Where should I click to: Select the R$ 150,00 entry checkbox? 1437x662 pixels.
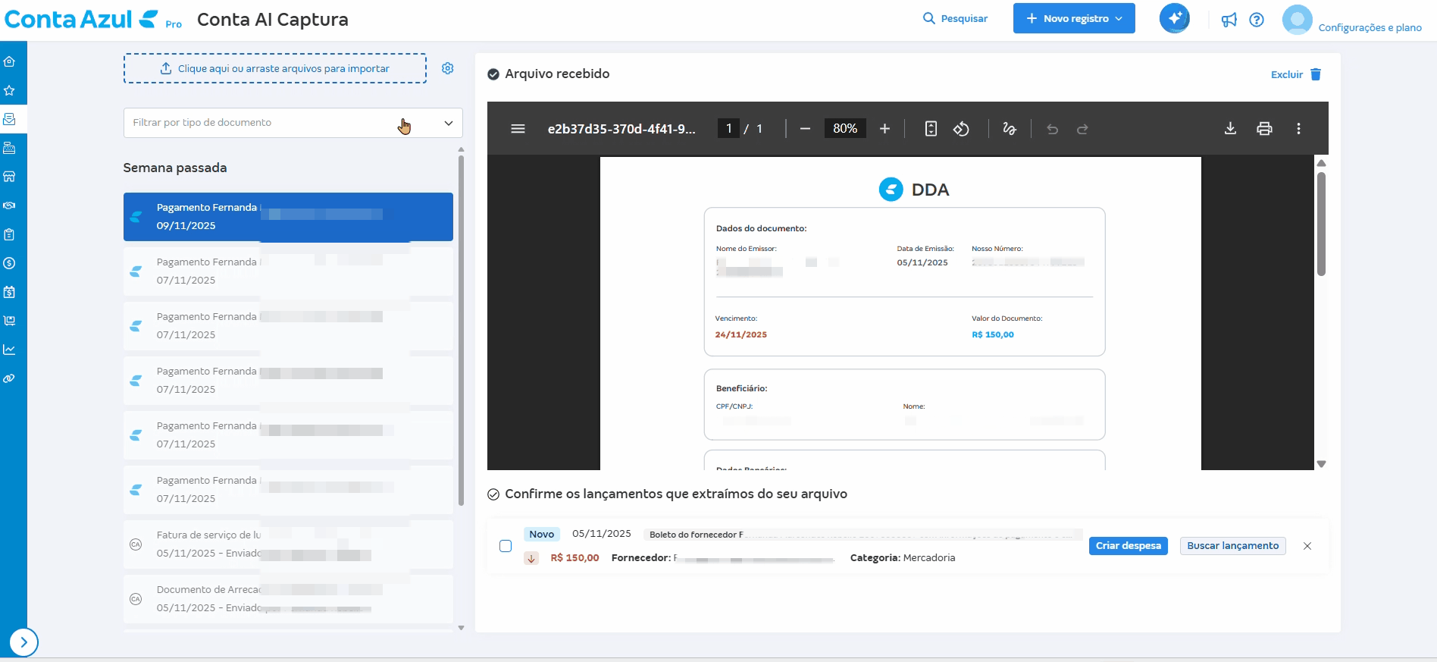point(506,546)
